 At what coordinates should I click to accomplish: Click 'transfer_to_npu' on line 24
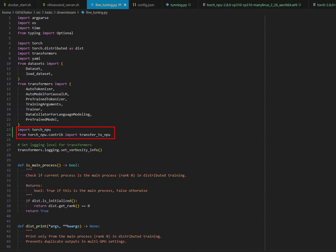[x=95, y=135]
